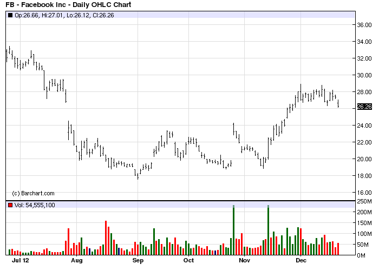Click the 0M volume axis label
This screenshot has width=379, height=277.
pos(361,255)
